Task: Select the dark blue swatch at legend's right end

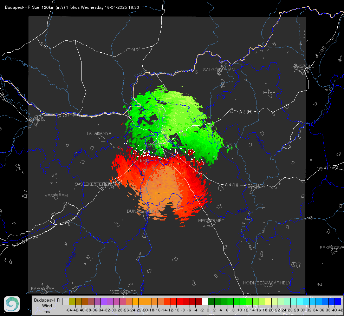Action: [x=338, y=301]
